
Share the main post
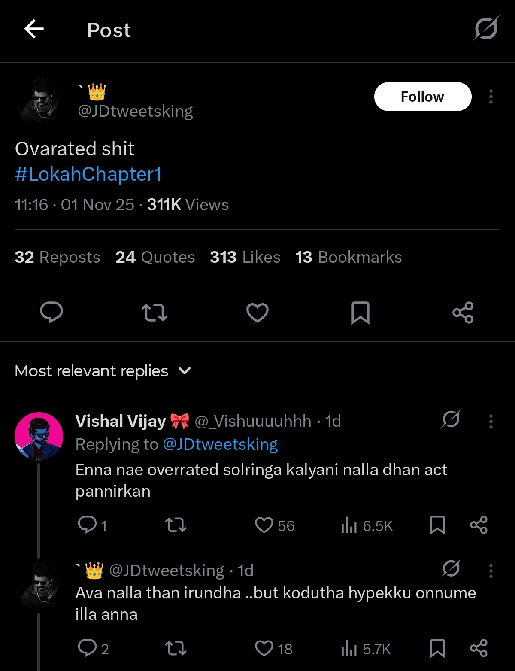coord(463,312)
